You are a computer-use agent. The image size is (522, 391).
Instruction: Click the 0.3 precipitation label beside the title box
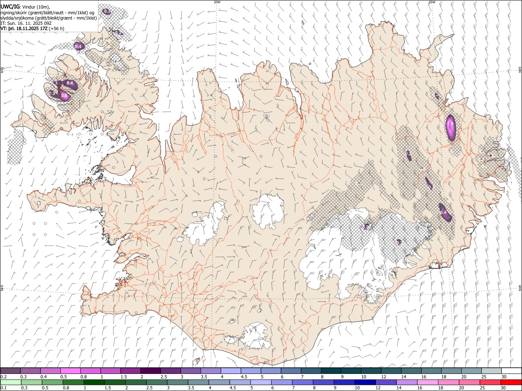(106, 11)
